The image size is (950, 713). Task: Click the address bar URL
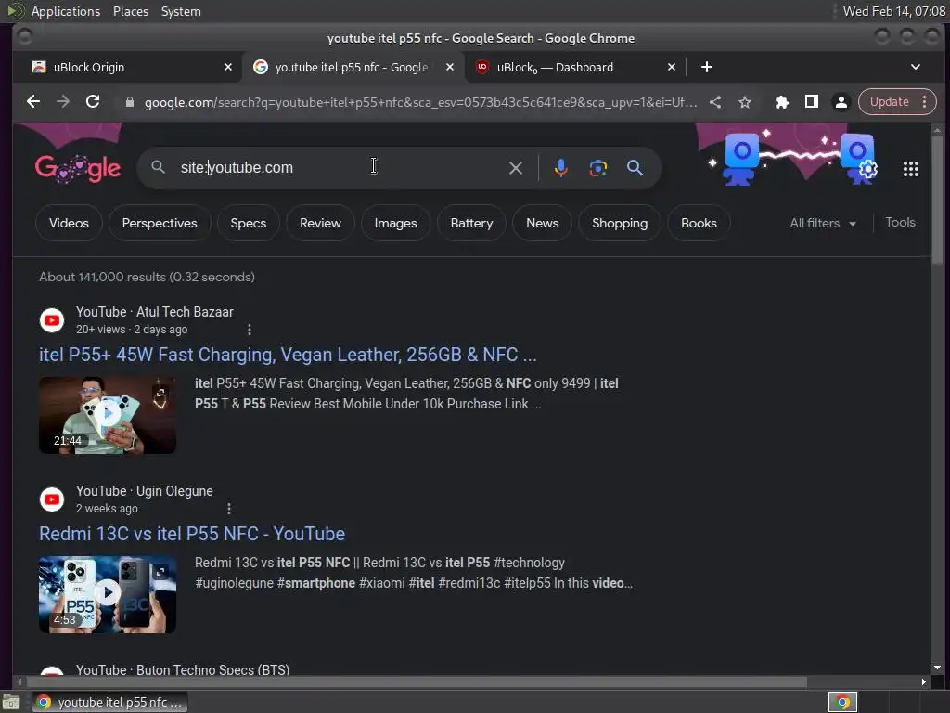pos(420,102)
